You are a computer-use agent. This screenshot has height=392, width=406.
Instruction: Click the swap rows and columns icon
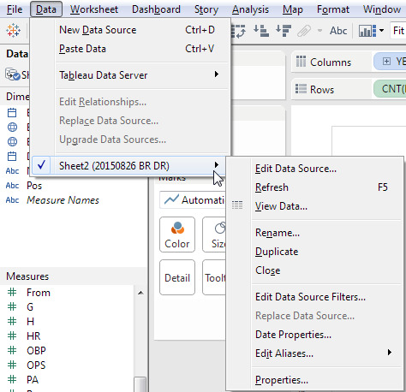[238, 31]
